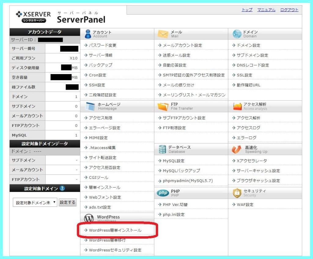313x259 pixels.
Task: Open Xアクセラレータ
Action: click(252, 161)
